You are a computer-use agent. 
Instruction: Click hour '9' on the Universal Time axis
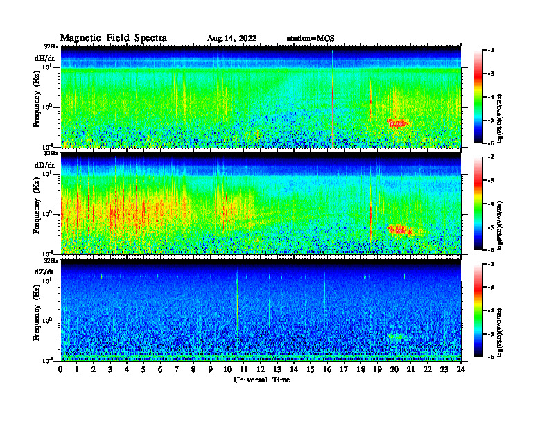[211, 370]
